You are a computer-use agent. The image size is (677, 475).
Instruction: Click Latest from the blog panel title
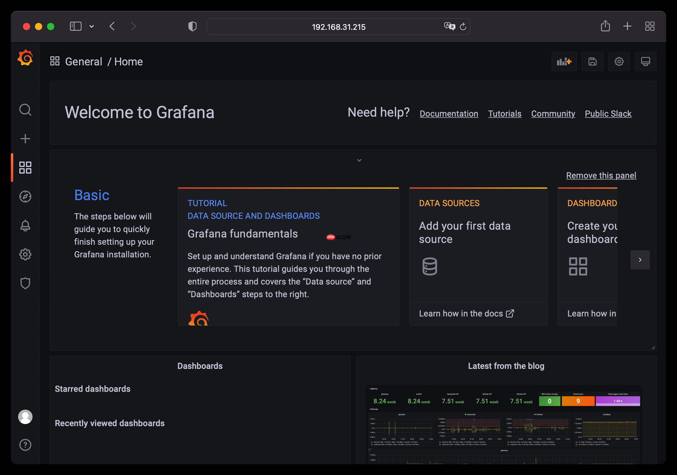pyautogui.click(x=506, y=366)
